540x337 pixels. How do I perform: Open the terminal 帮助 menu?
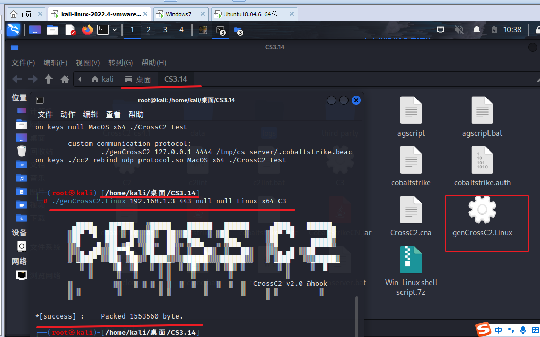pyautogui.click(x=136, y=114)
